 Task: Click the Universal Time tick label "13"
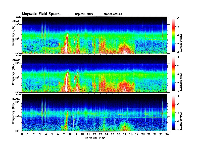point(101,134)
